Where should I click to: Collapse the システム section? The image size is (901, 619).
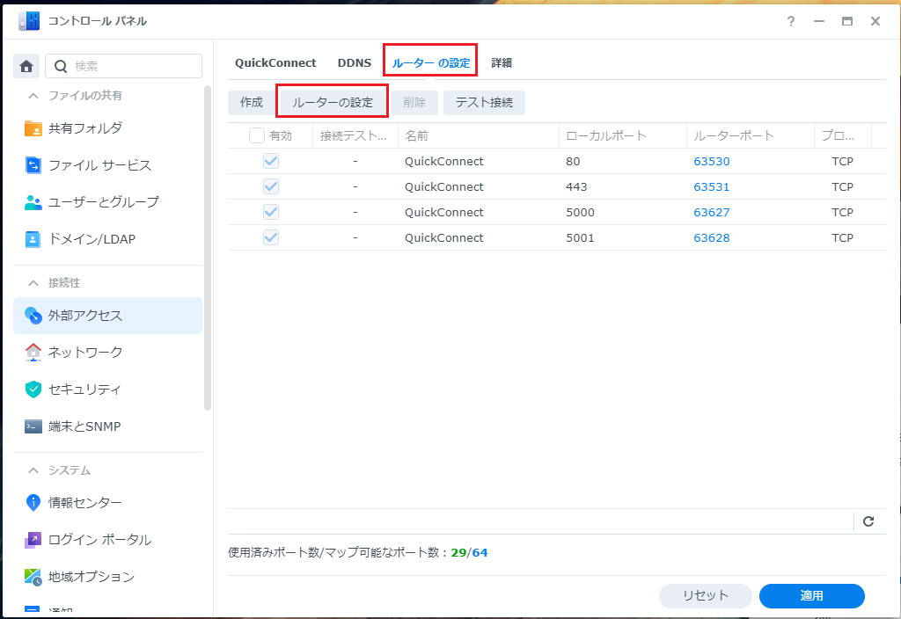[x=33, y=470]
